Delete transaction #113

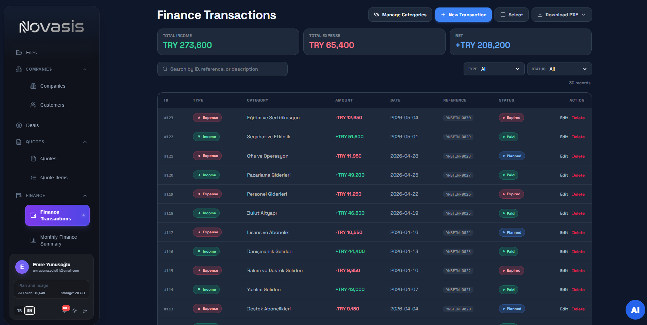tap(578, 309)
